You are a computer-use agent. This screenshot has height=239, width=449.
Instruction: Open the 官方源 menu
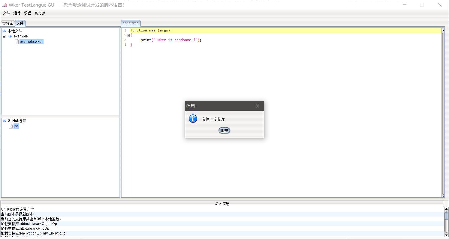coord(40,13)
